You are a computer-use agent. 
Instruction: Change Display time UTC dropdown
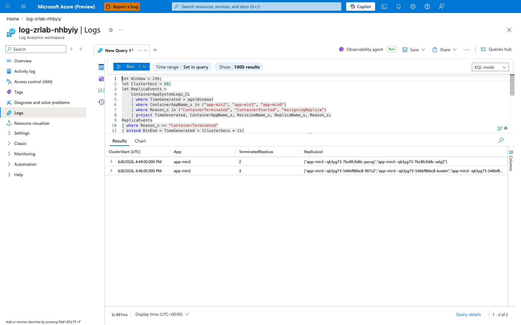point(162,314)
